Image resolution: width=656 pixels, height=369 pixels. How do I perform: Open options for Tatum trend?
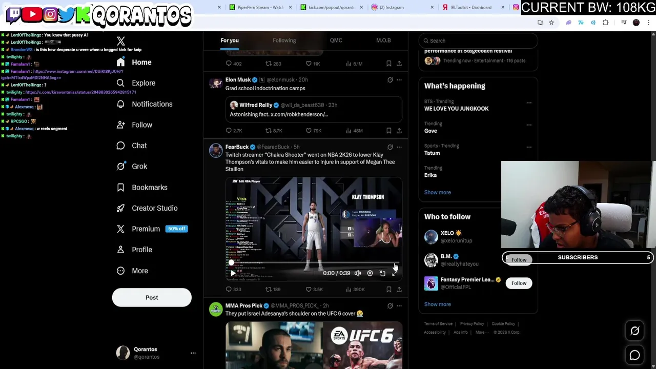coord(529,147)
